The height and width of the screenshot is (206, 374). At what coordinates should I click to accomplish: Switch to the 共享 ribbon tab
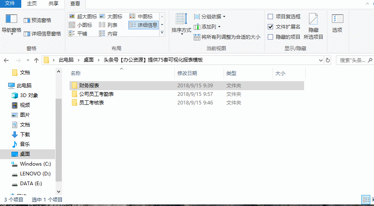coord(53,4)
